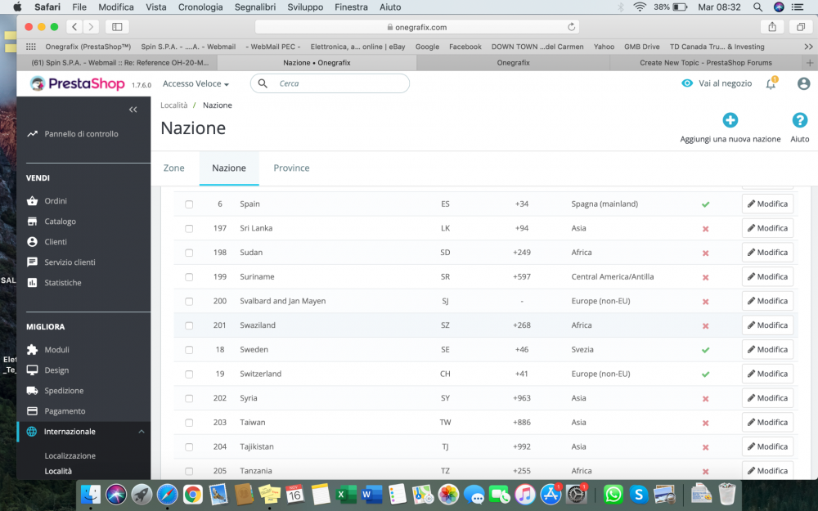Open Aiuto help question icon
Screen dimensions: 818x511
pos(799,120)
